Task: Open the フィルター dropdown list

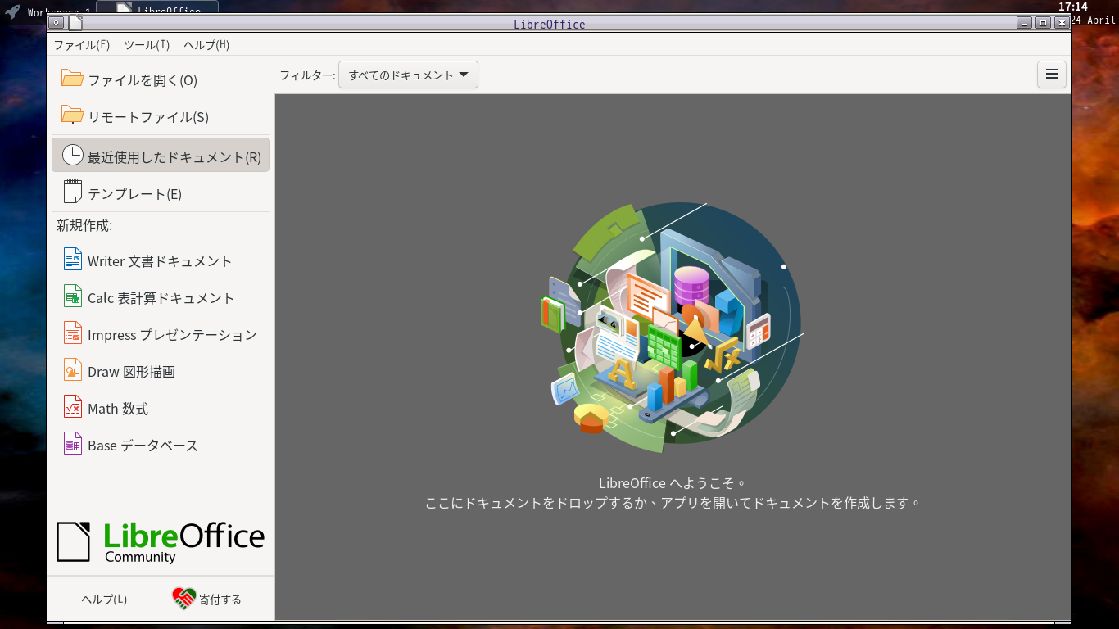Action: (x=408, y=75)
